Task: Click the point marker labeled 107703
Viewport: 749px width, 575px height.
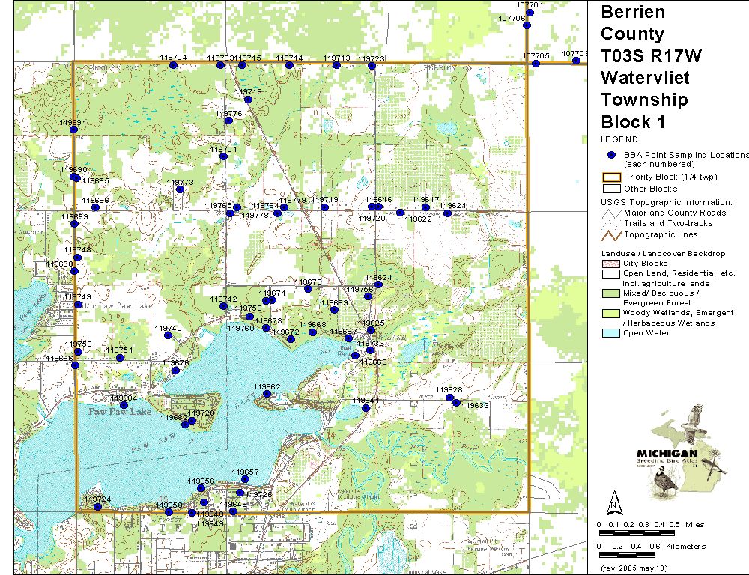Action: [576, 61]
